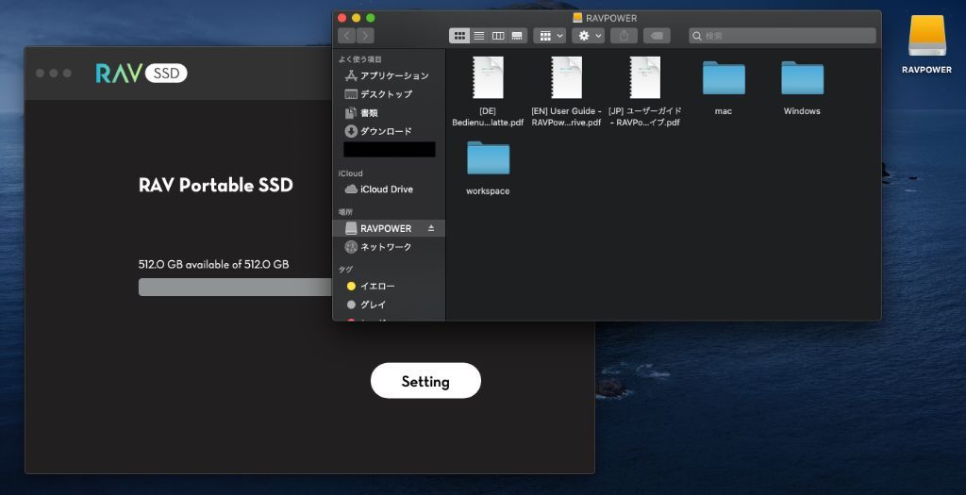Eject the RAVPOWER drive
This screenshot has height=495, width=966.
click(431, 228)
